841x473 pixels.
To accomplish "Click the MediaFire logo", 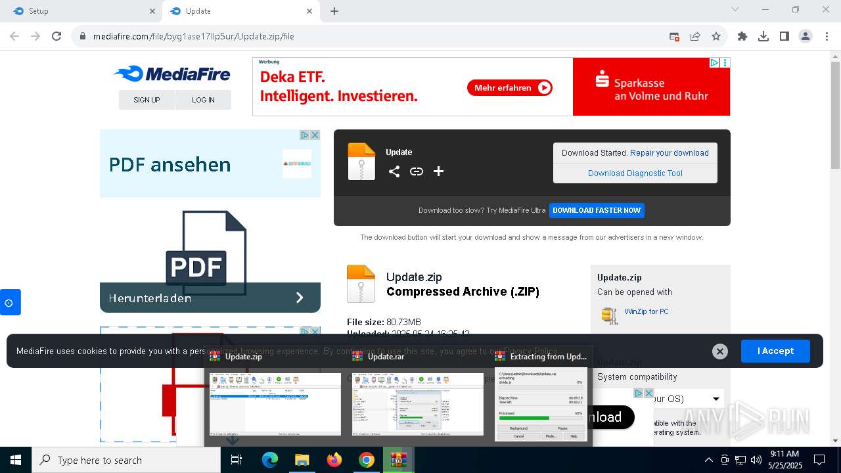I will click(x=172, y=74).
